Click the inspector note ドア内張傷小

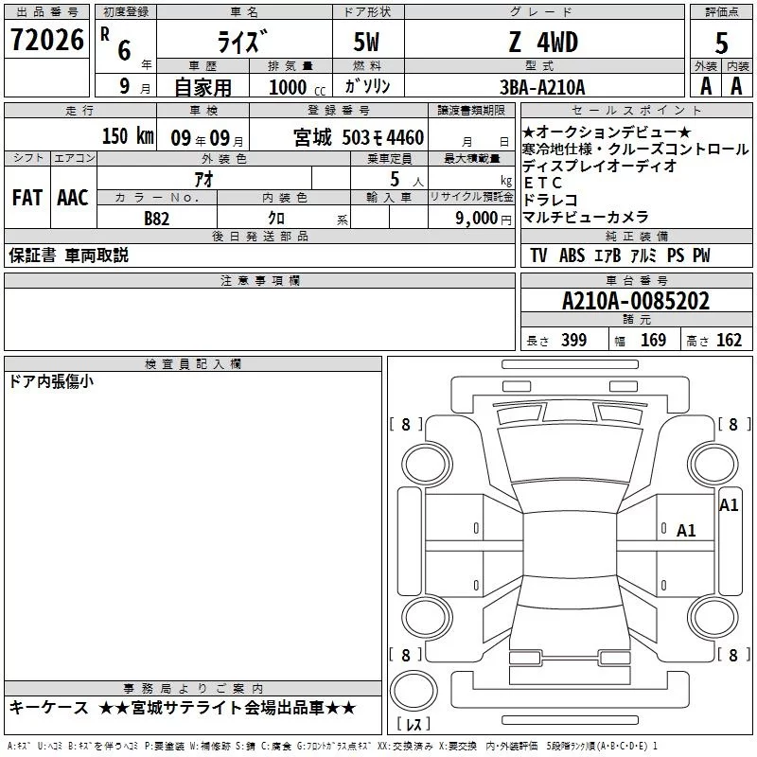coord(51,381)
